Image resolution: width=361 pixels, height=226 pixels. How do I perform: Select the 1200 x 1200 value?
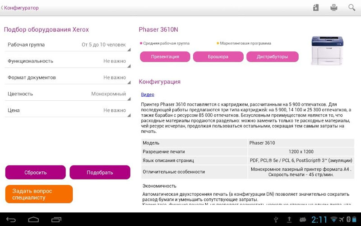click(x=301, y=152)
